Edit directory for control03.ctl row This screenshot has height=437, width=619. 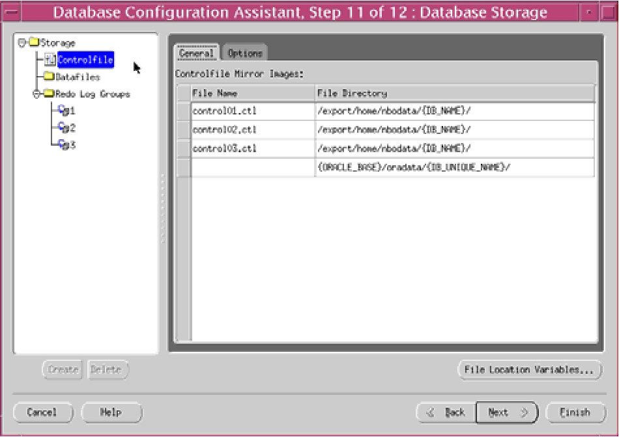(x=455, y=148)
